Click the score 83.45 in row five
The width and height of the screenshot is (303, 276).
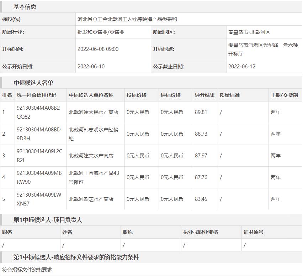(x=201, y=199)
